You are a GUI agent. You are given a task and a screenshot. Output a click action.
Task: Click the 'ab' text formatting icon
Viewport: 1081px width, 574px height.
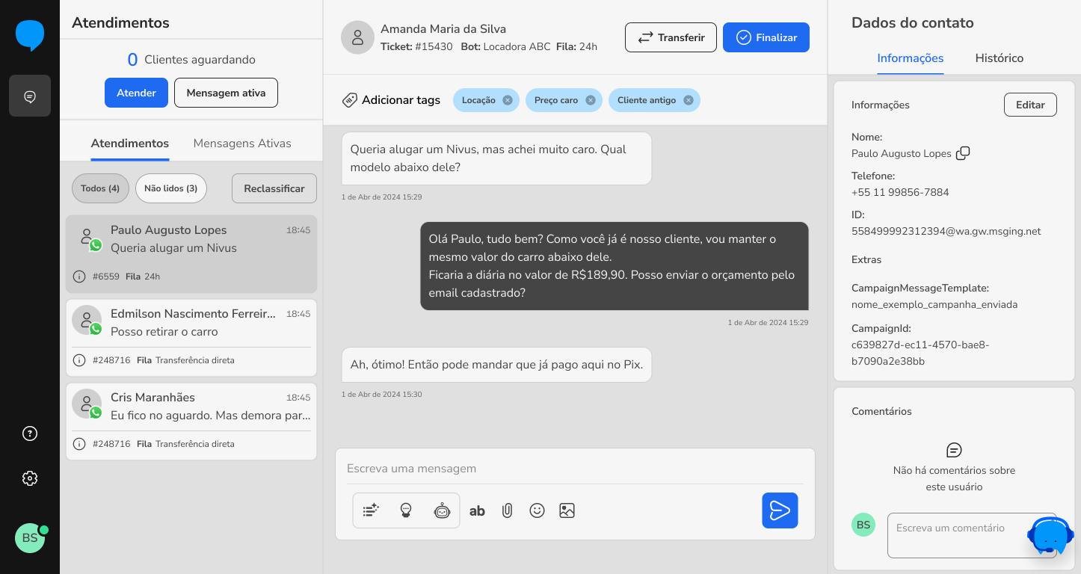click(x=477, y=511)
